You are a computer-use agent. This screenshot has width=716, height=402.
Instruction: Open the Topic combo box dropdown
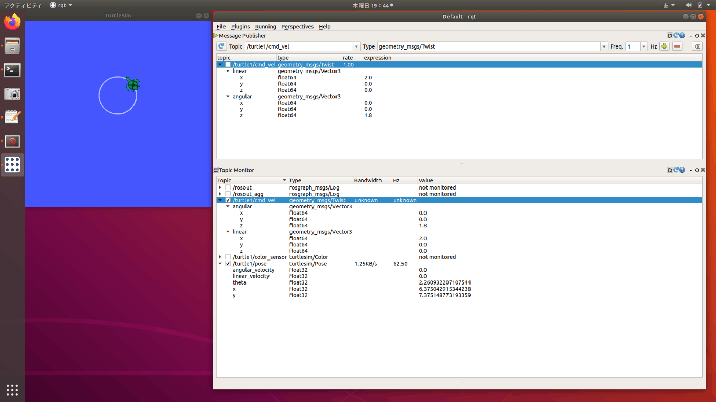(356, 46)
